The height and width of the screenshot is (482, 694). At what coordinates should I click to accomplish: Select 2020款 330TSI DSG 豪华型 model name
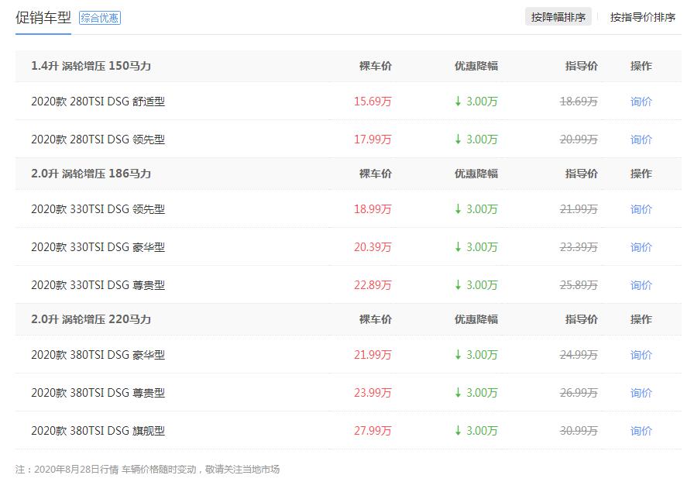pyautogui.click(x=98, y=247)
